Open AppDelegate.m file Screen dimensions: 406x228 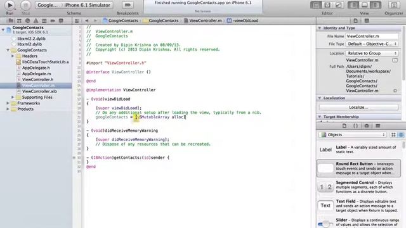36,73
